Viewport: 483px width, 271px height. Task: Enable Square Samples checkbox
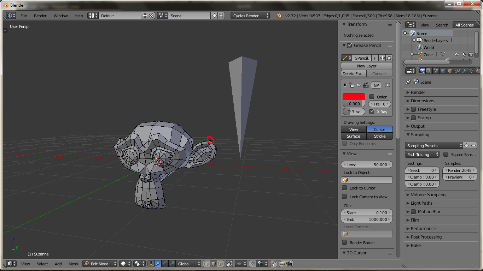446,155
